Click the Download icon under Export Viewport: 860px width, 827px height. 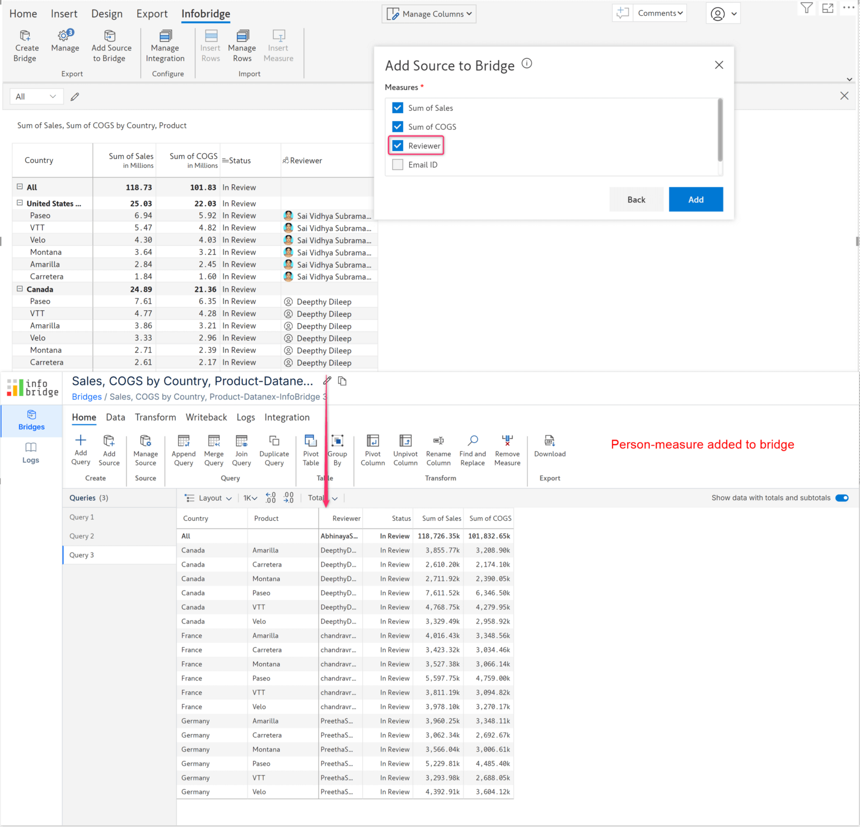pos(549,445)
